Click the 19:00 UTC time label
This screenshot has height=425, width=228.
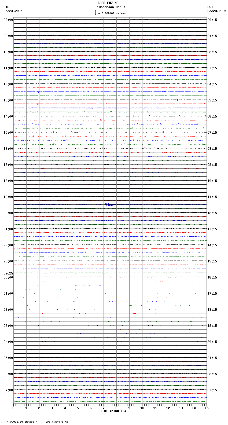(x=8, y=197)
